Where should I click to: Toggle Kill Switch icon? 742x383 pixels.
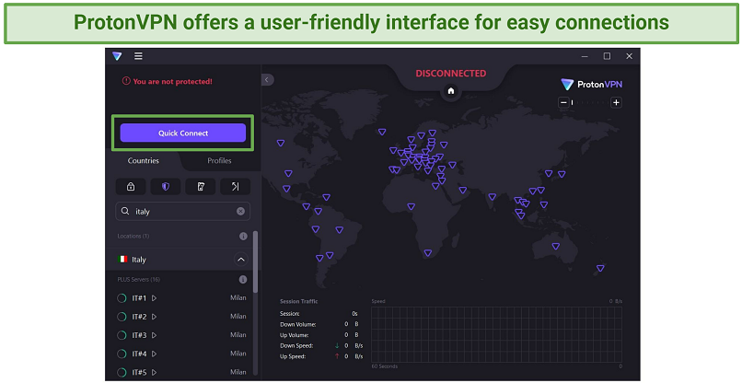coord(201,187)
